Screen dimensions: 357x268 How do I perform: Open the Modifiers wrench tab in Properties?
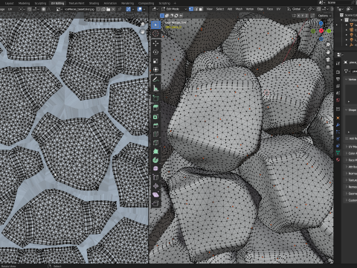(338, 125)
